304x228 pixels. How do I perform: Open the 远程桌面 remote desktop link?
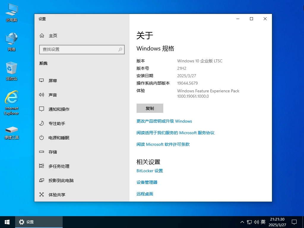coord(145,194)
